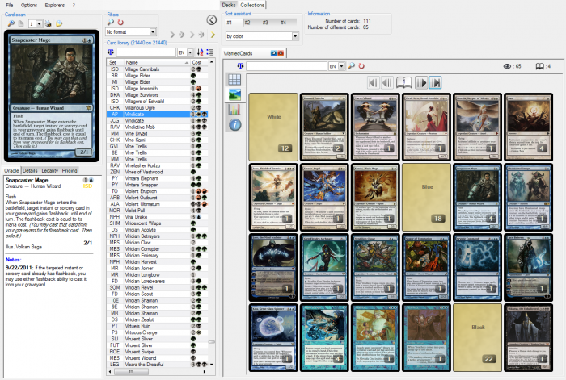
Task: Focus the card library search field
Action: click(x=146, y=52)
